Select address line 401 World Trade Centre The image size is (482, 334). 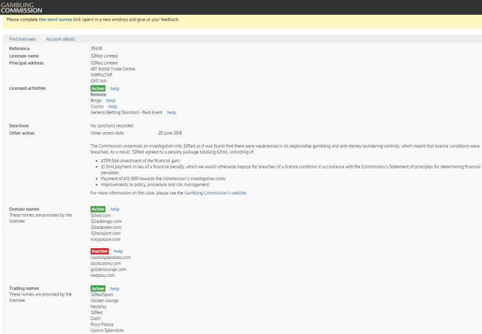[113, 69]
